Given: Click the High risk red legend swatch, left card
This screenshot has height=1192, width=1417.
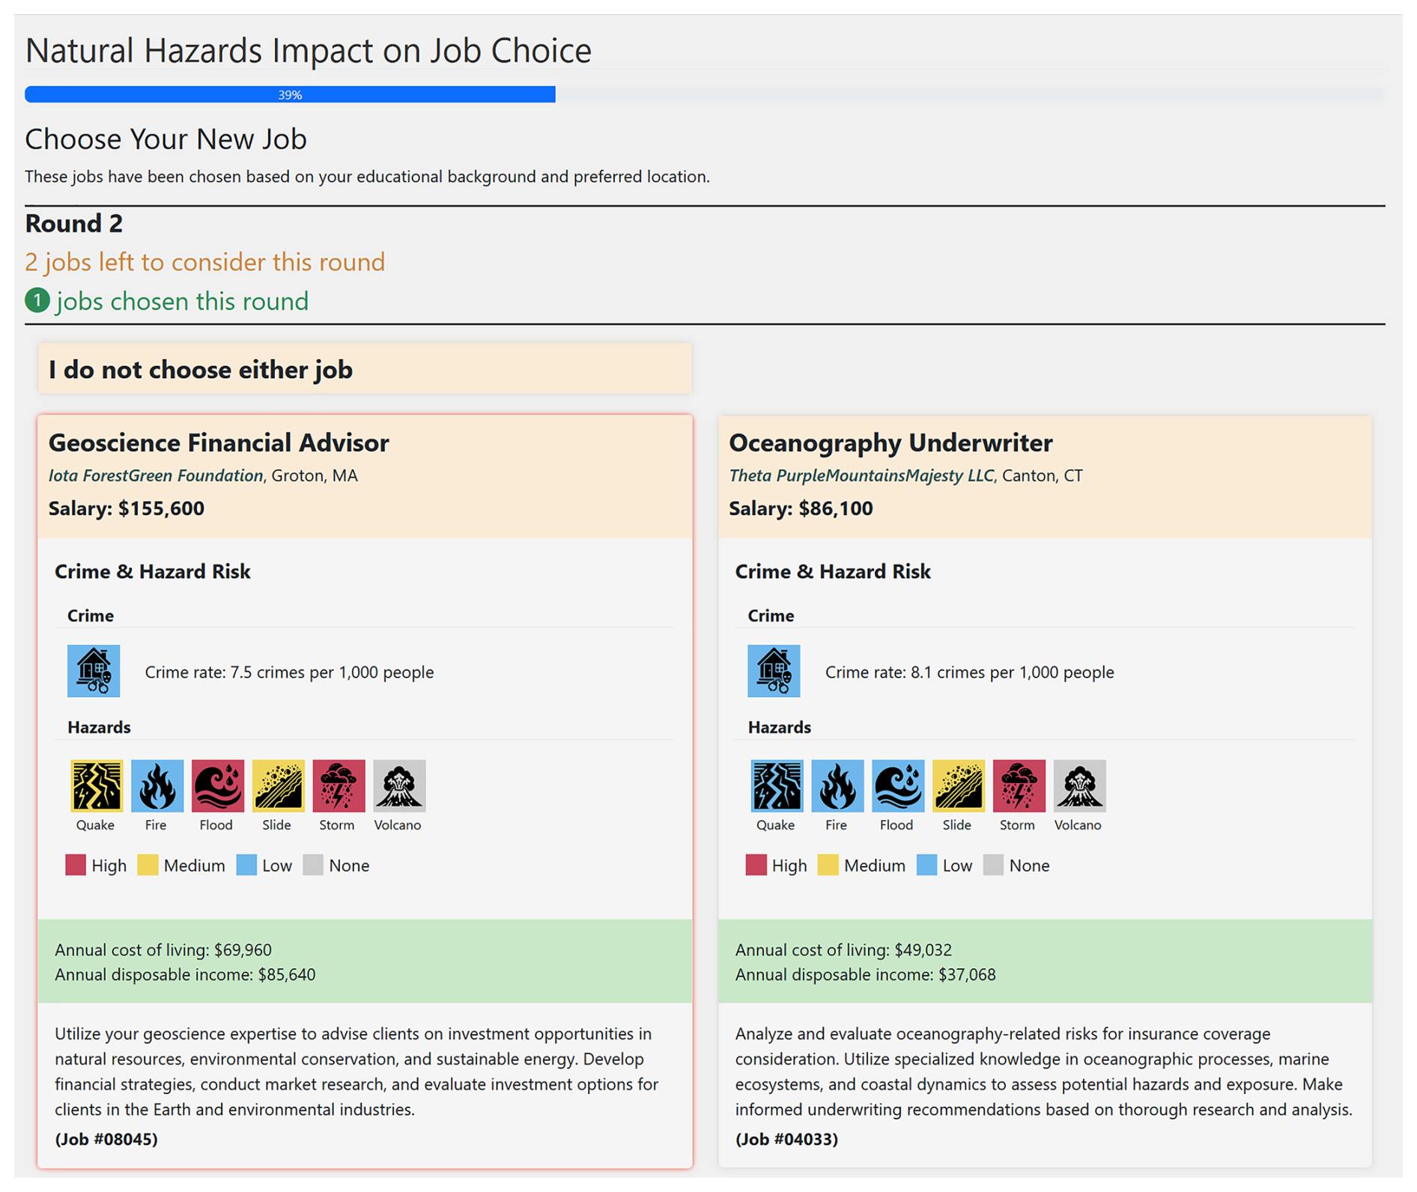Looking at the screenshot, I should click(x=76, y=866).
